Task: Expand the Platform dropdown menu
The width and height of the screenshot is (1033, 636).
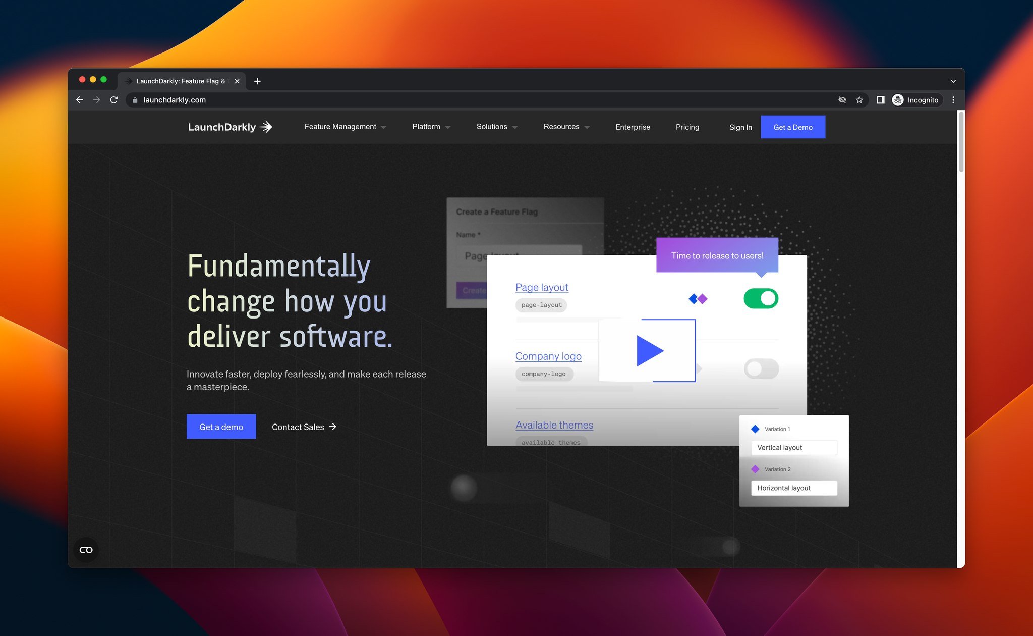Action: point(431,127)
